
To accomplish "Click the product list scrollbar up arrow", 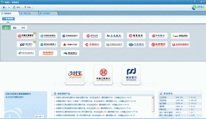I will point(153,97).
